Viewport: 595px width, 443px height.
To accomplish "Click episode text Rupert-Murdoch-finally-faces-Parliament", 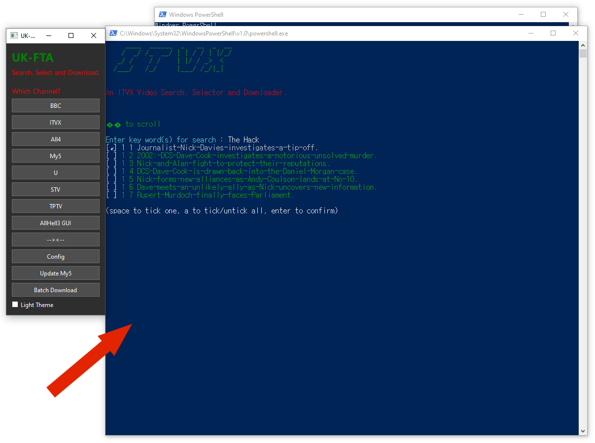I will [x=216, y=195].
